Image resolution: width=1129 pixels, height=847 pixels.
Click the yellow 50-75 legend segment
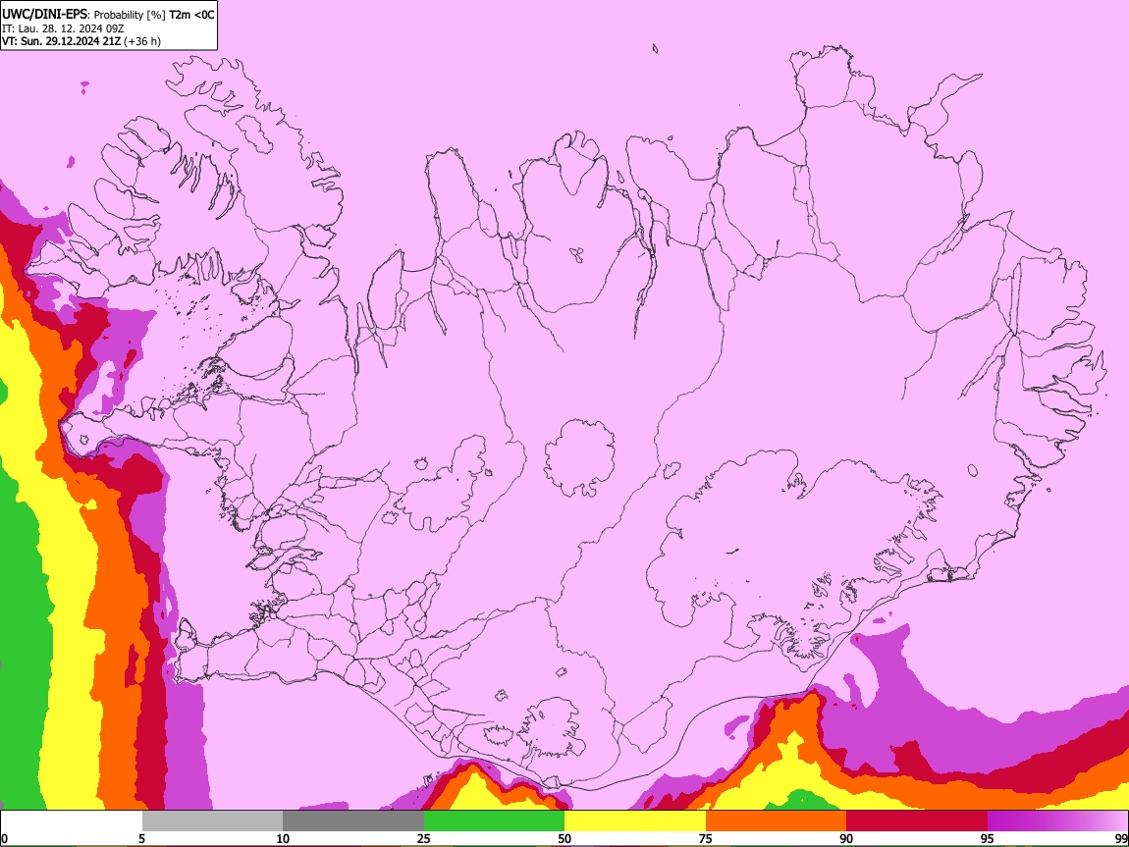(635, 821)
